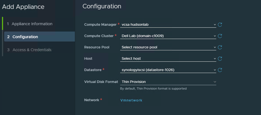Refresh the Compute Cluster list

tap(220, 36)
